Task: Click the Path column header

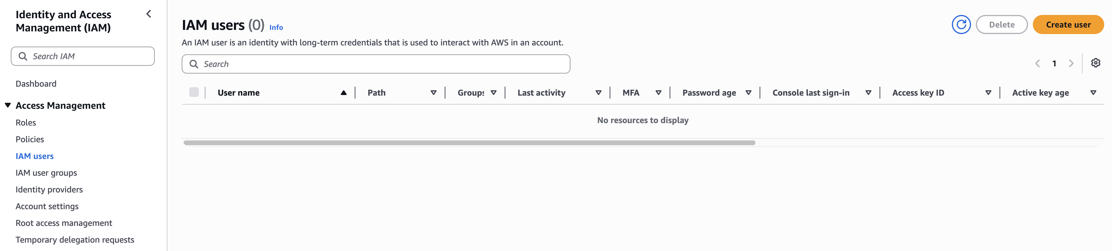Action: pos(376,93)
